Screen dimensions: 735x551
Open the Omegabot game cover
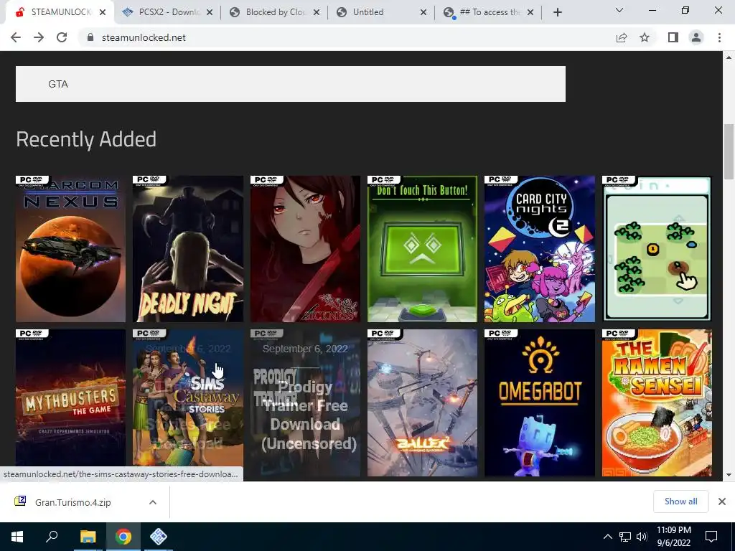(540, 402)
